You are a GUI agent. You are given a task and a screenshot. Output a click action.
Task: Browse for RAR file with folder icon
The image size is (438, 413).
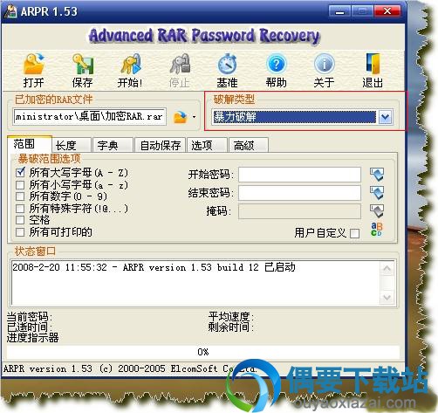click(x=181, y=117)
